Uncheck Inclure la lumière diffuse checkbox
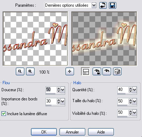 (4, 114)
